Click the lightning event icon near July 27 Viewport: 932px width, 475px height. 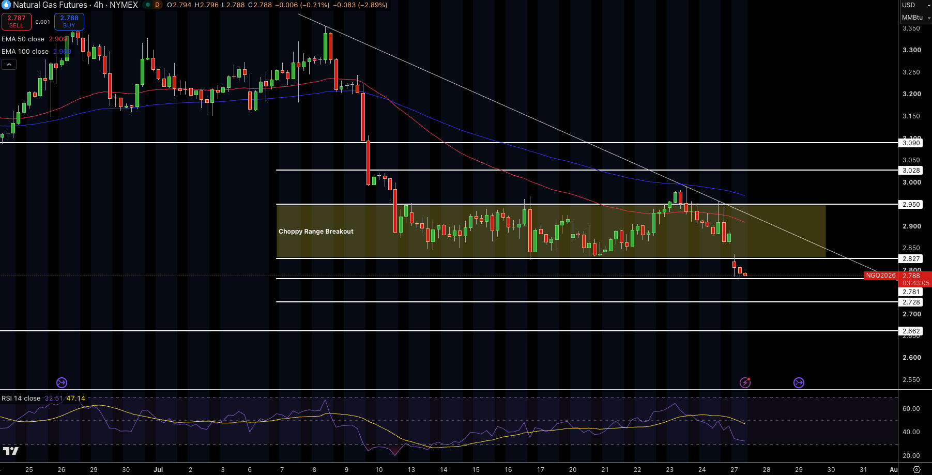click(745, 382)
